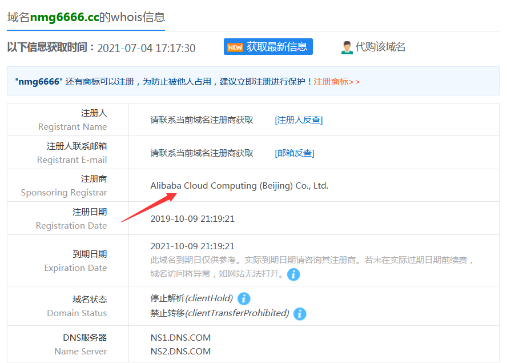Open the info icon next to clientTransferProhibited

[x=300, y=313]
